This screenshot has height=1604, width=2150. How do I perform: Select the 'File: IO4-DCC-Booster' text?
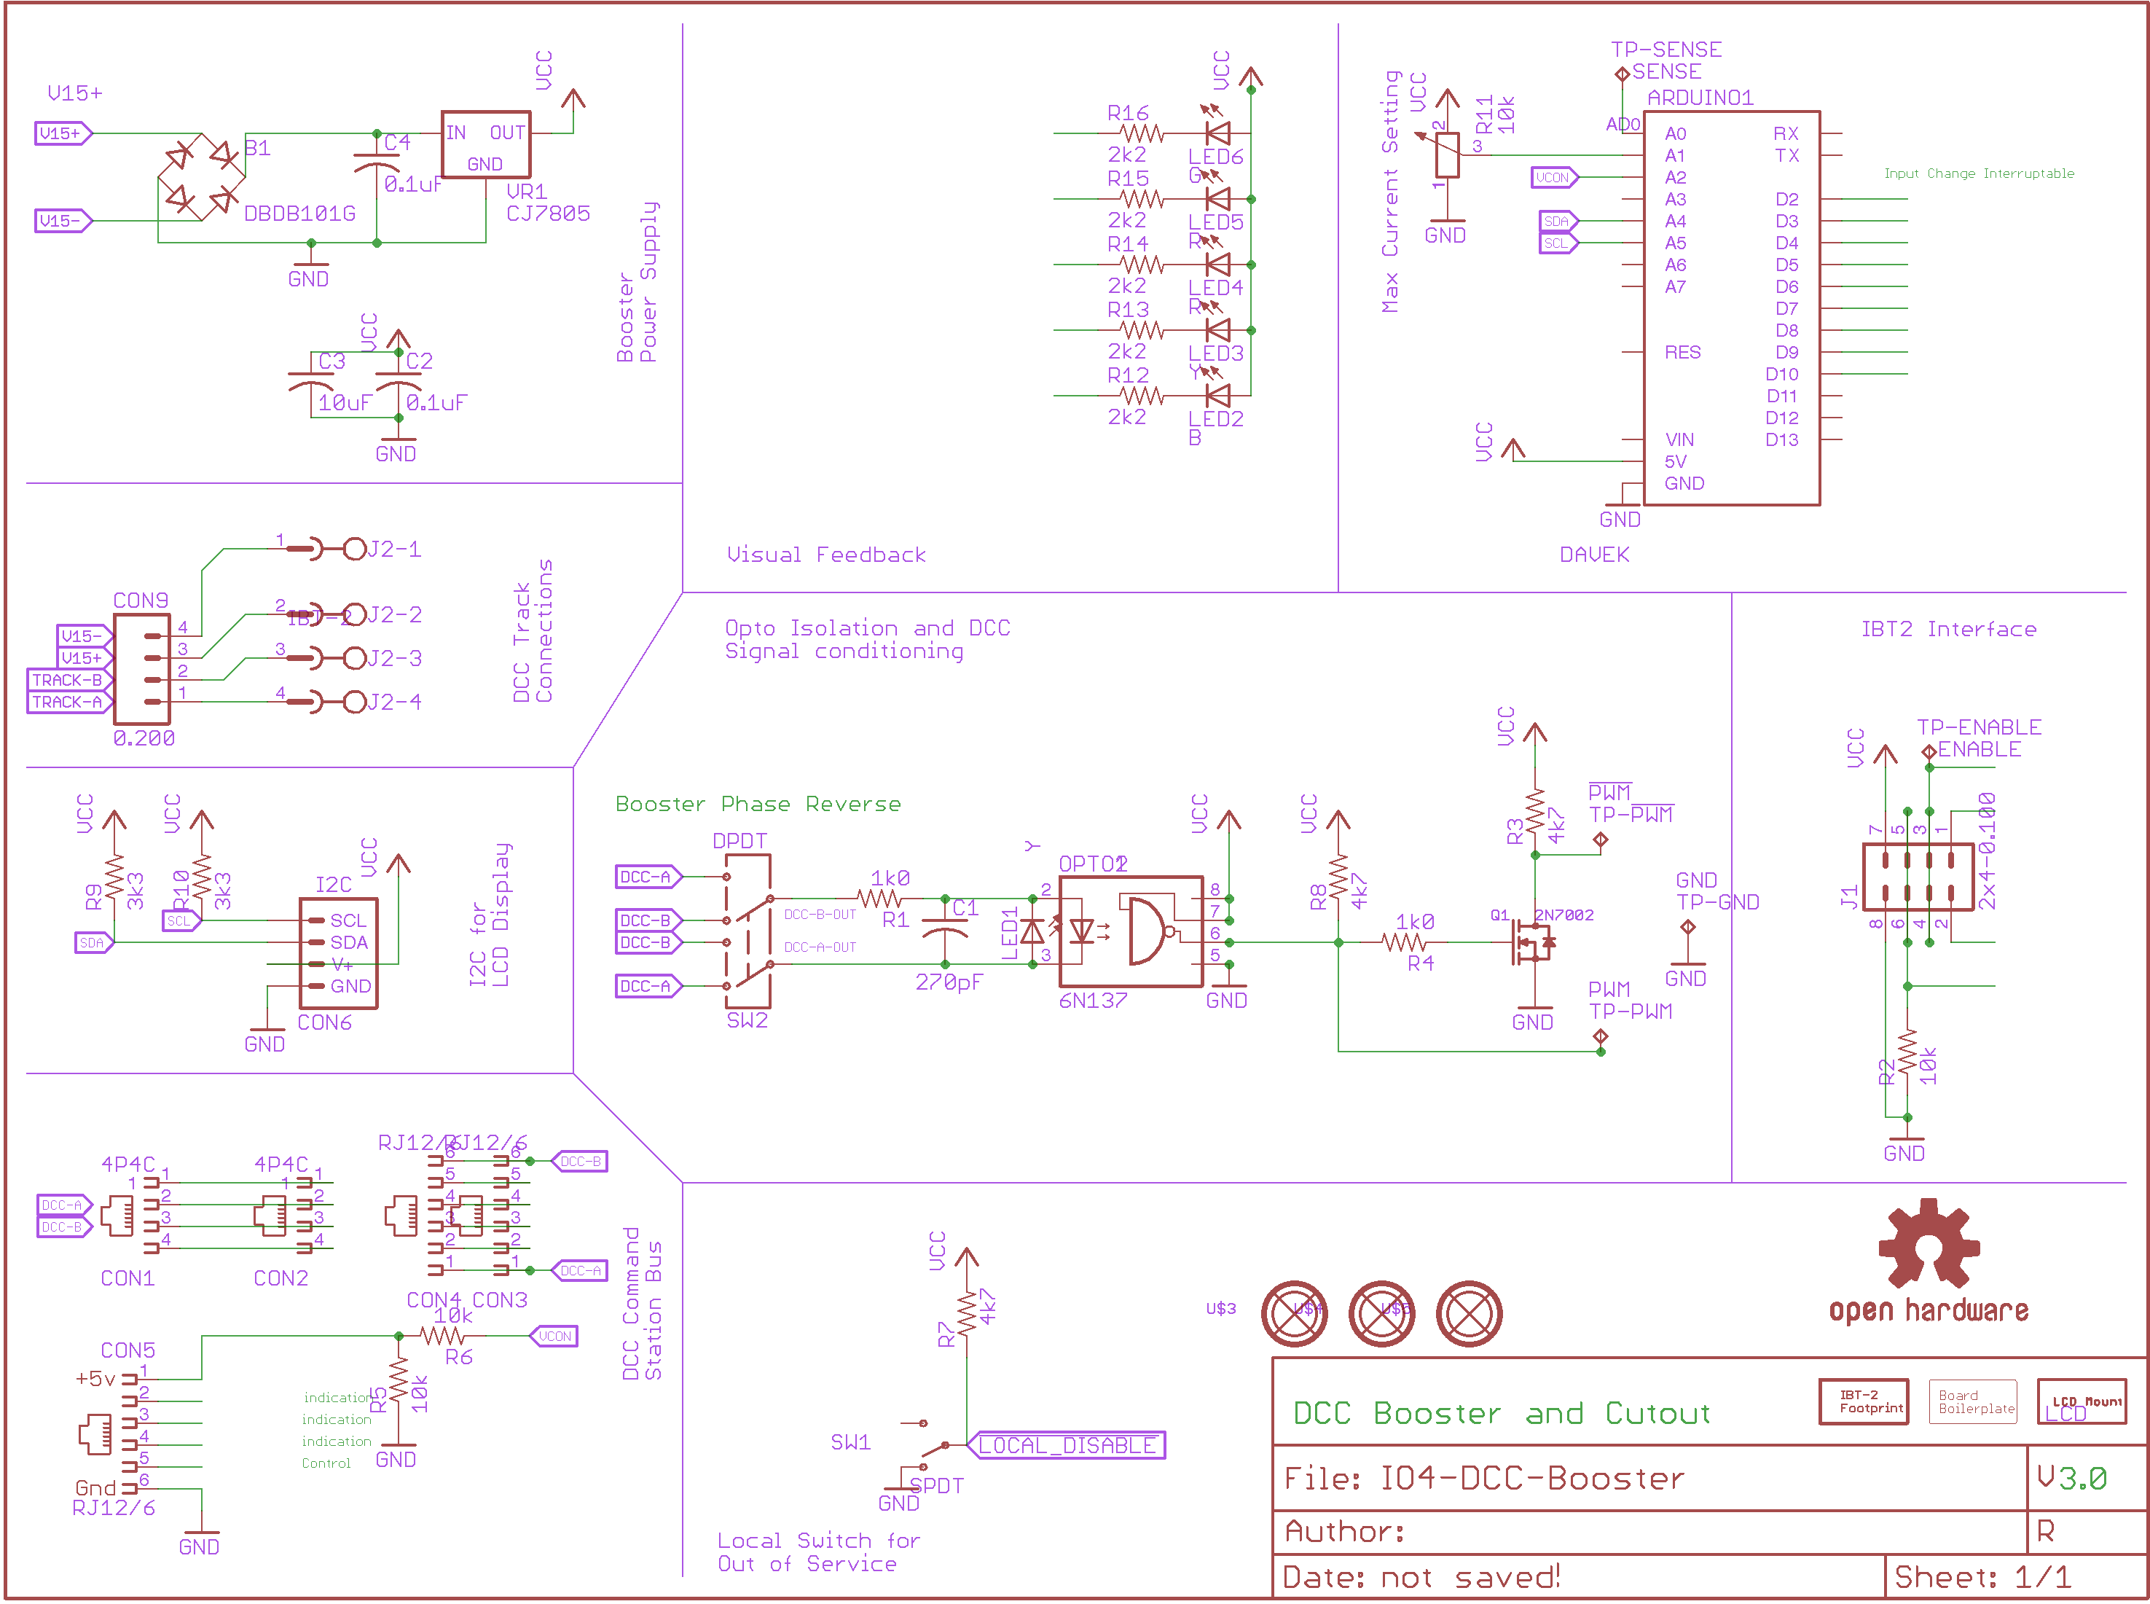point(1484,1478)
